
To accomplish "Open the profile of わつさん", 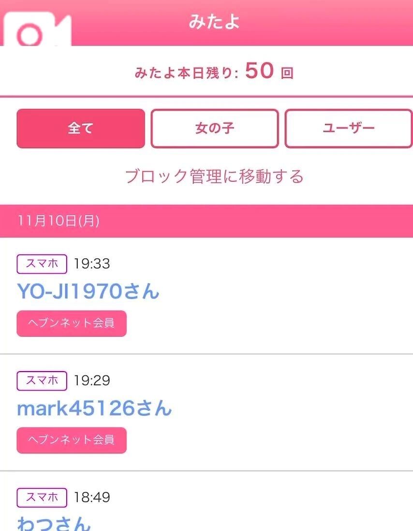I will [53, 523].
